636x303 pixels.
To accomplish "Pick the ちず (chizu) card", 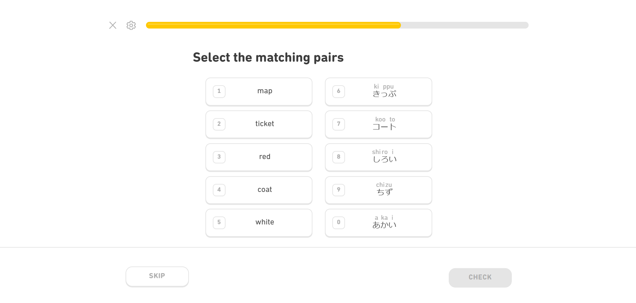I will pos(385,190).
